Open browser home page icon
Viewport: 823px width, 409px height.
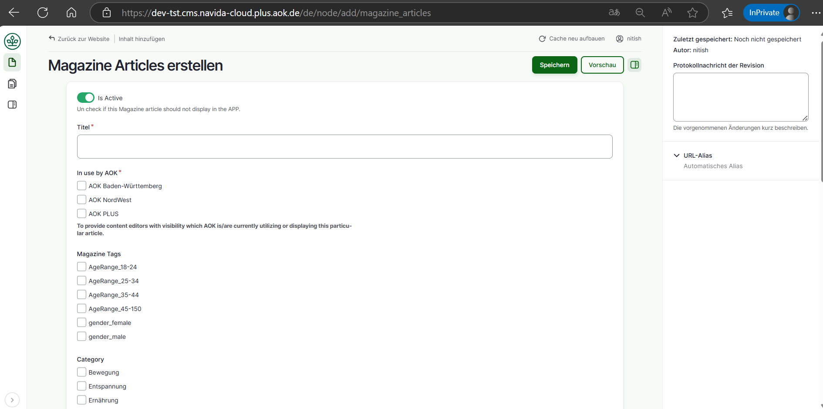pyautogui.click(x=71, y=13)
